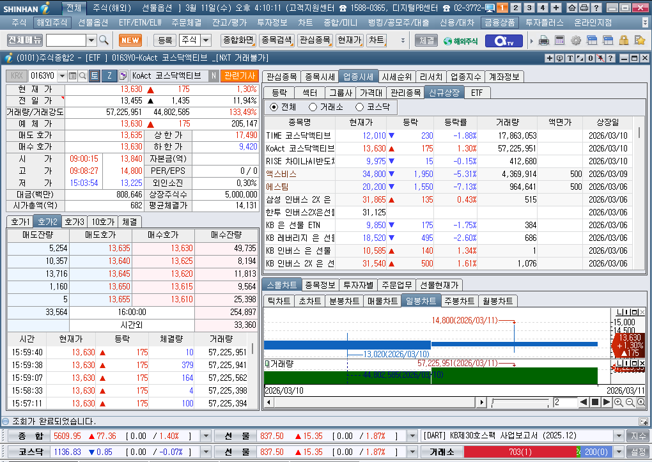
Task: Open the 코스닥 index ticker dropdown
Action: pyautogui.click(x=206, y=452)
